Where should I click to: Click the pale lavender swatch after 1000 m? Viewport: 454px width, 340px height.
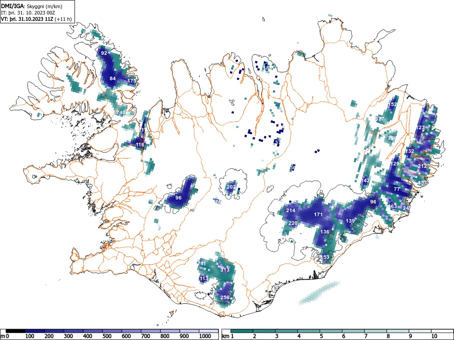209,331
